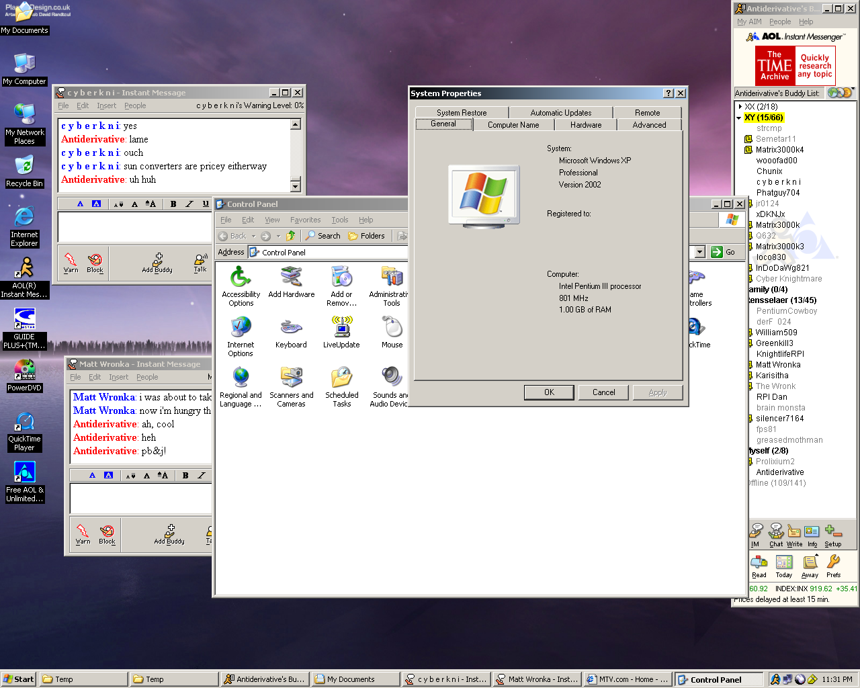860x688 pixels.
Task: Open My Computer desktop icon
Action: click(x=24, y=70)
